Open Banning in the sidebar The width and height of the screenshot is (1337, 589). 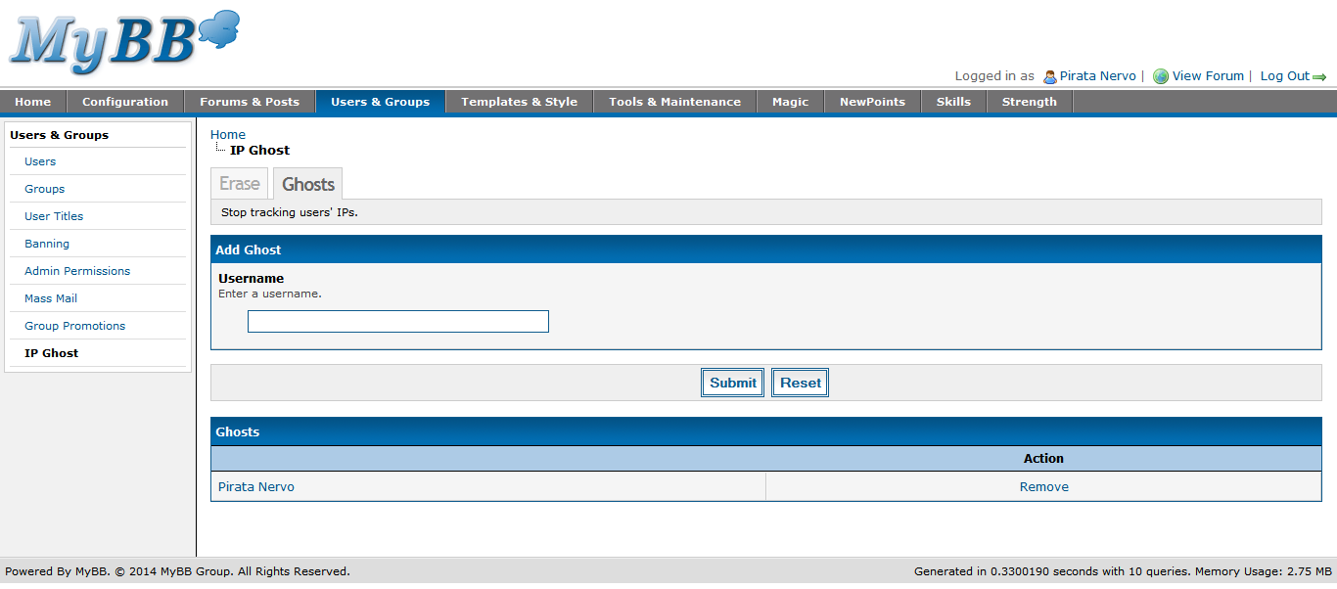tap(47, 244)
